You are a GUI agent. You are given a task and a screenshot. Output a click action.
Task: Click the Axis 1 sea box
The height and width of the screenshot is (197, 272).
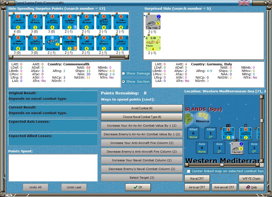pyautogui.click(x=219, y=148)
